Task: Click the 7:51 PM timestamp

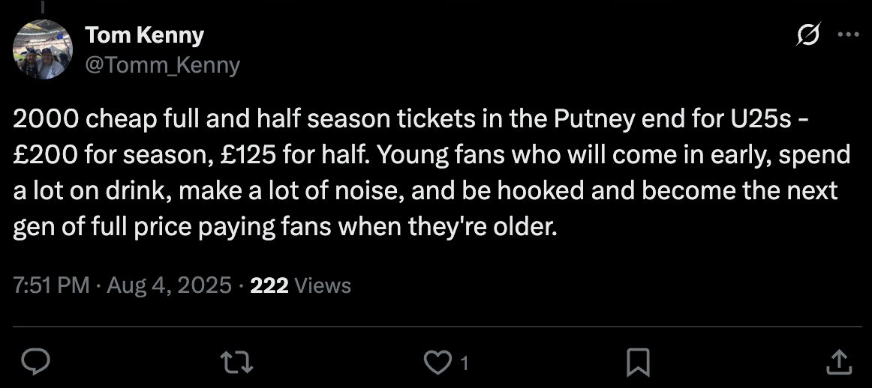Action: coord(51,285)
